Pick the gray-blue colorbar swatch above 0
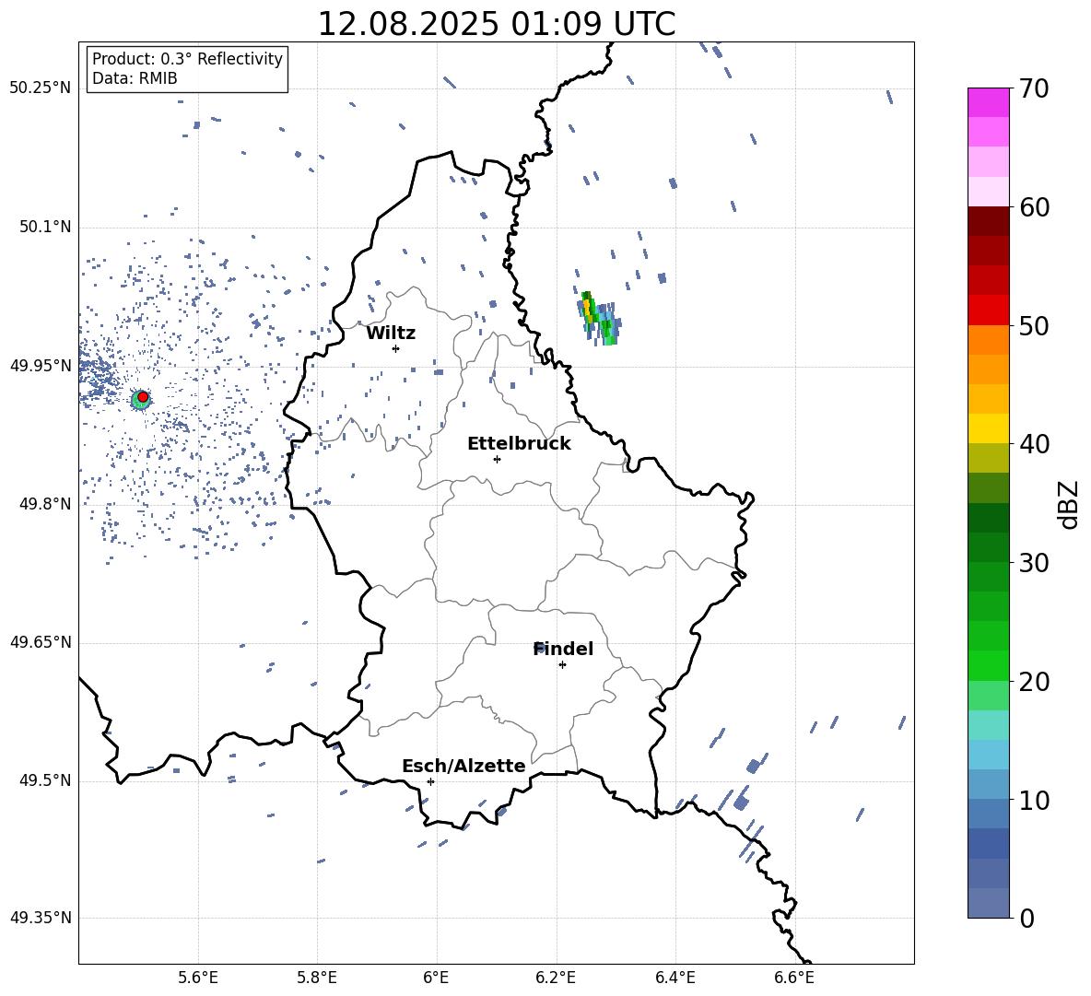The image size is (1091, 996). (x=988, y=903)
